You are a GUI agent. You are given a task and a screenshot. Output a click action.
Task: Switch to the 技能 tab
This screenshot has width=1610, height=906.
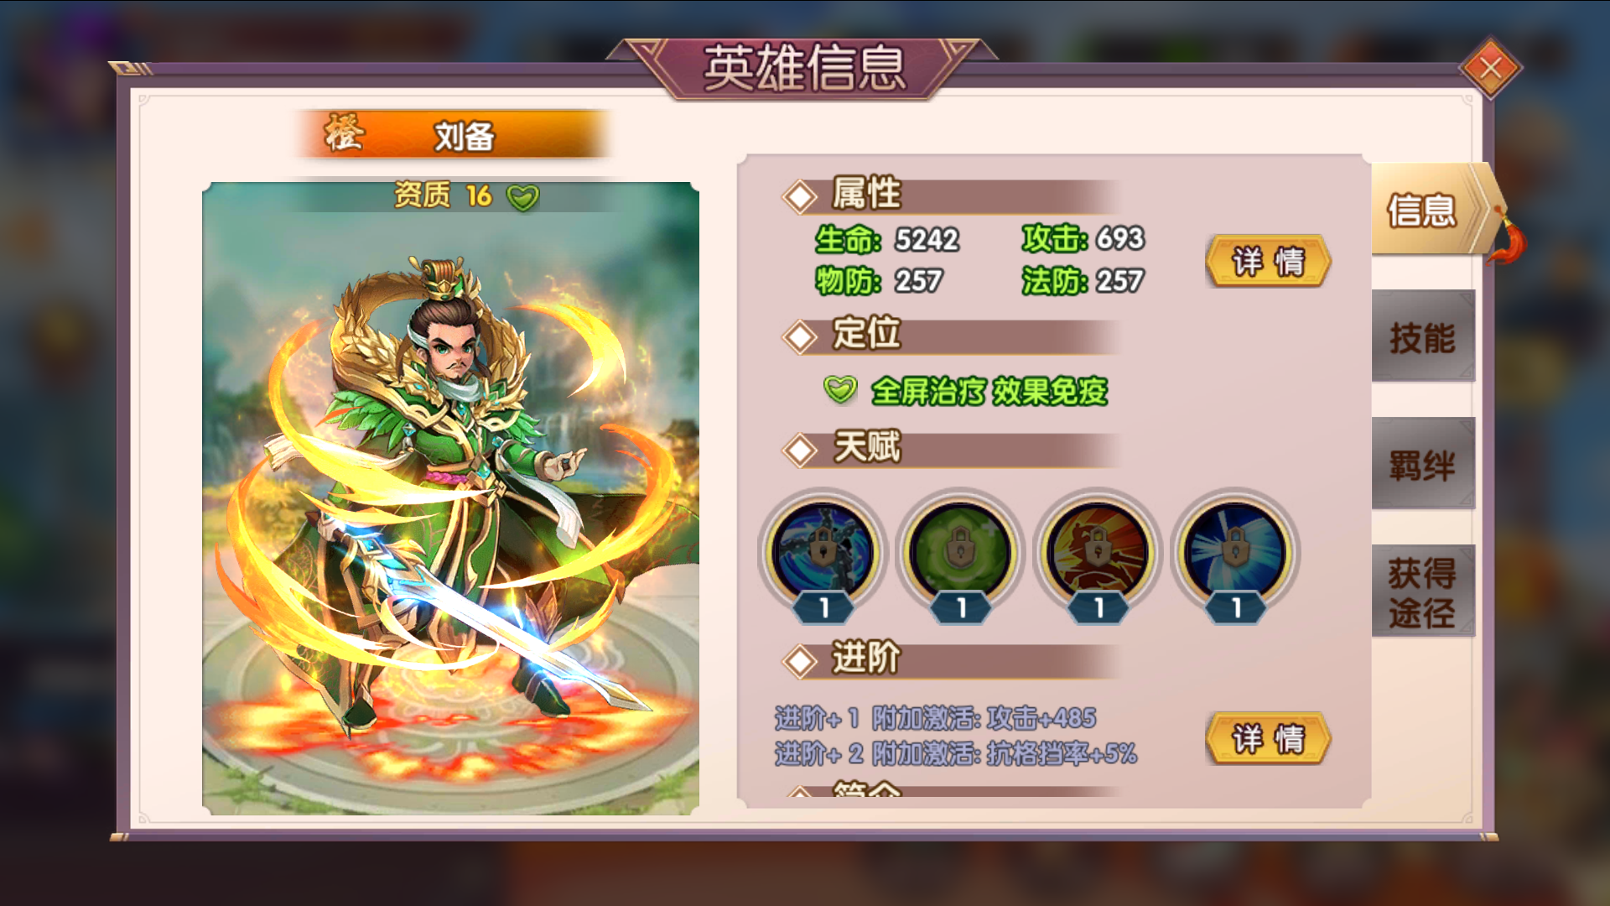tap(1423, 336)
